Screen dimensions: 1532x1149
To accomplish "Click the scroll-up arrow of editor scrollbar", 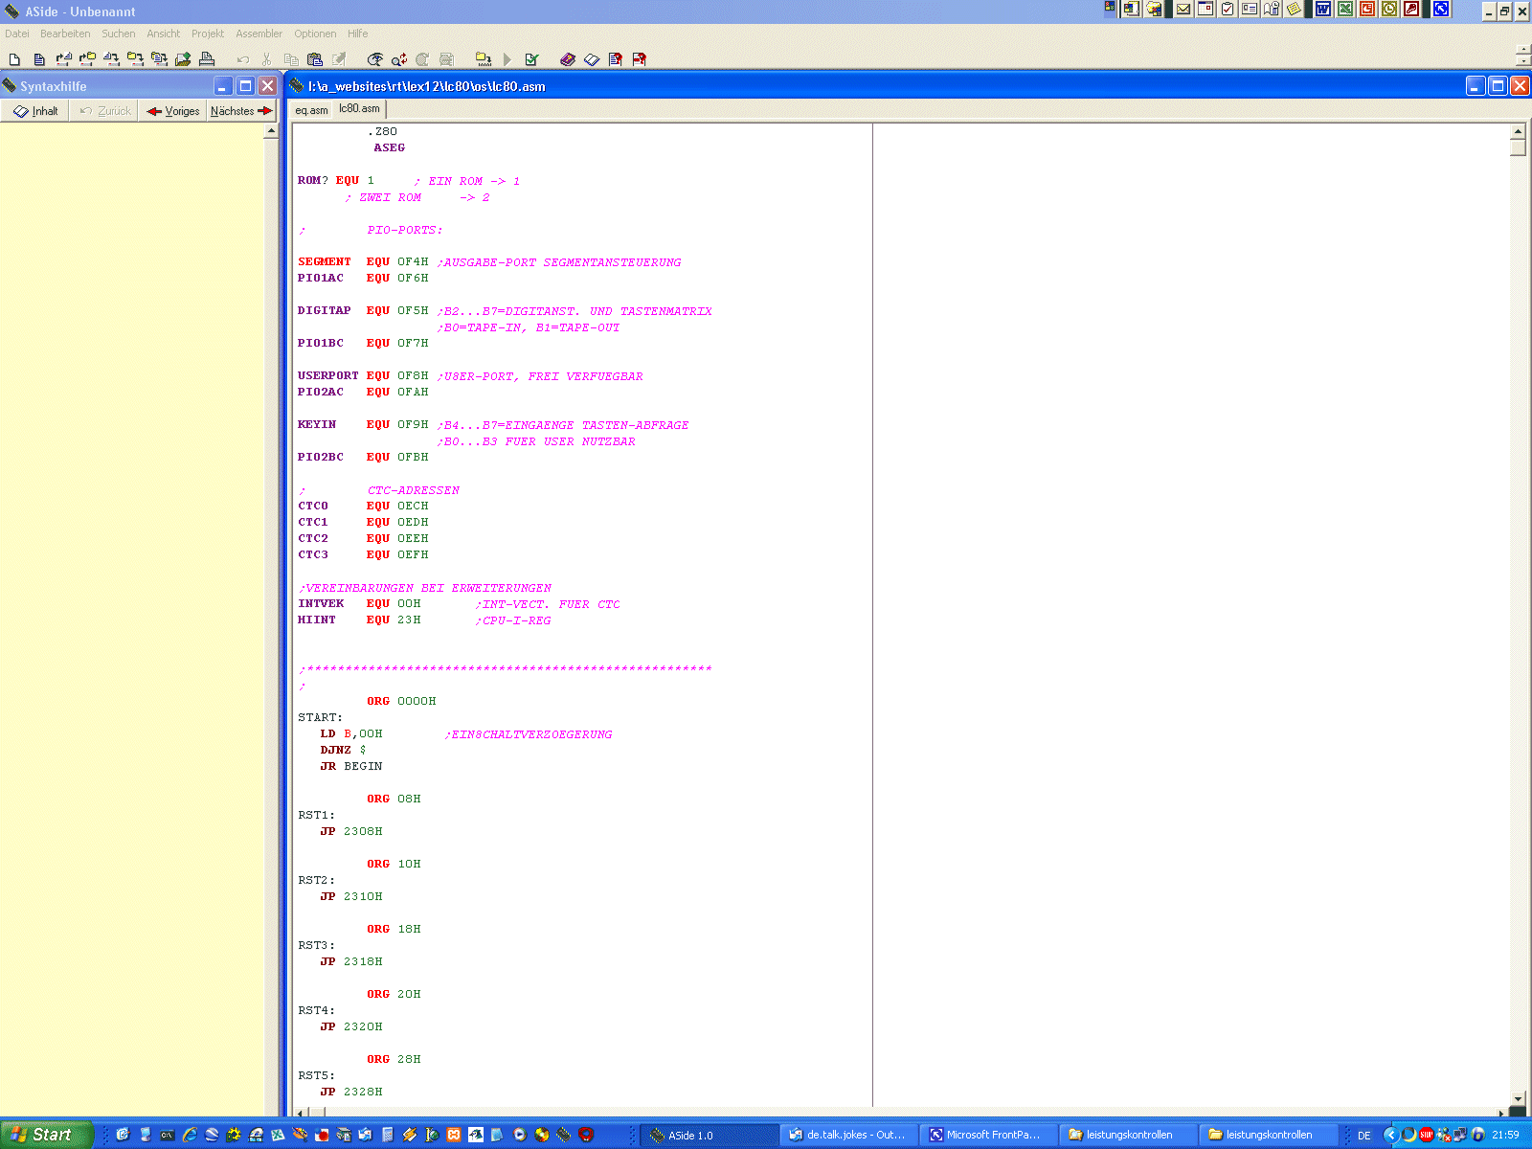I will coord(1518,131).
